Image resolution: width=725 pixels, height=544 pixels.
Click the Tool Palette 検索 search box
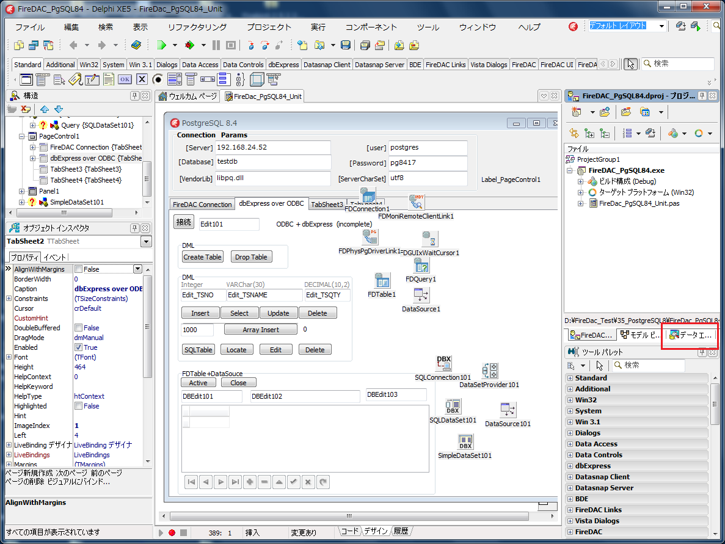pyautogui.click(x=648, y=365)
